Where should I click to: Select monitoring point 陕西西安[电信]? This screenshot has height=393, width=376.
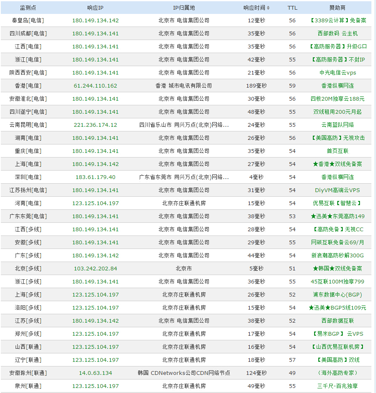point(28,73)
